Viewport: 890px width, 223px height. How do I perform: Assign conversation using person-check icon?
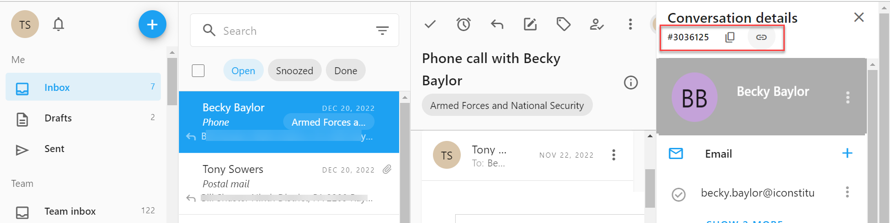tap(597, 24)
